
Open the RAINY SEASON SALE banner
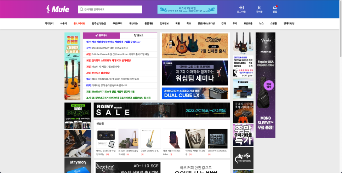click(x=162, y=110)
